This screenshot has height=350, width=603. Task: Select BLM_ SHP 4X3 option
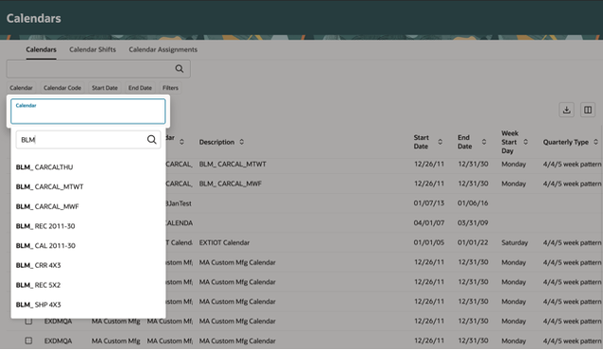click(x=88, y=305)
